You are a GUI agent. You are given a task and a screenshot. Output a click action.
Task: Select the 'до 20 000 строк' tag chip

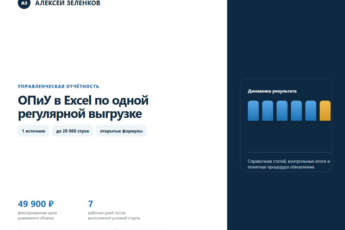(72, 131)
